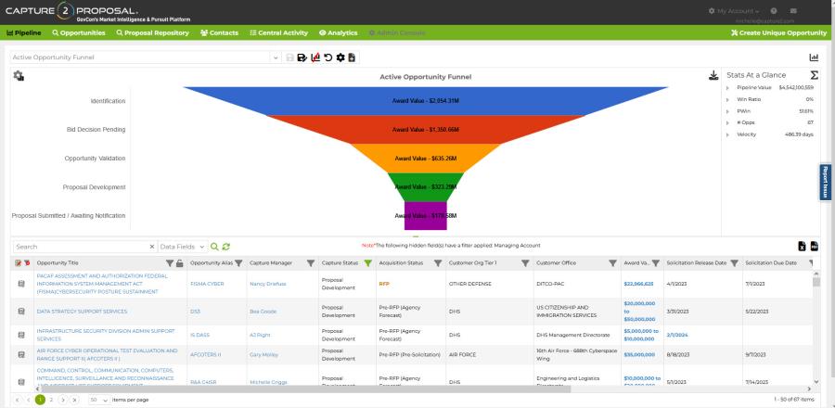Filter the Customer Org Tier 1 column

[525, 262]
